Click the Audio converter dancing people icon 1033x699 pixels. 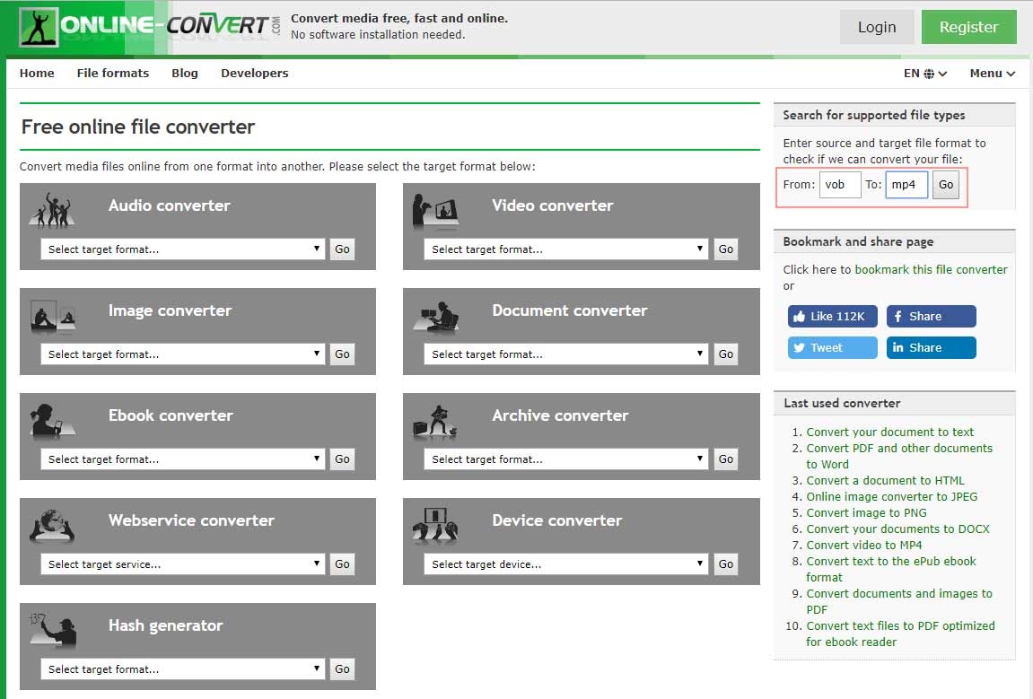click(x=52, y=210)
